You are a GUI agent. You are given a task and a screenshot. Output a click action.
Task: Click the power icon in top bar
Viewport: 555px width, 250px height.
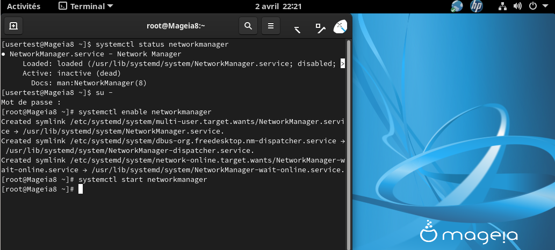click(532, 6)
